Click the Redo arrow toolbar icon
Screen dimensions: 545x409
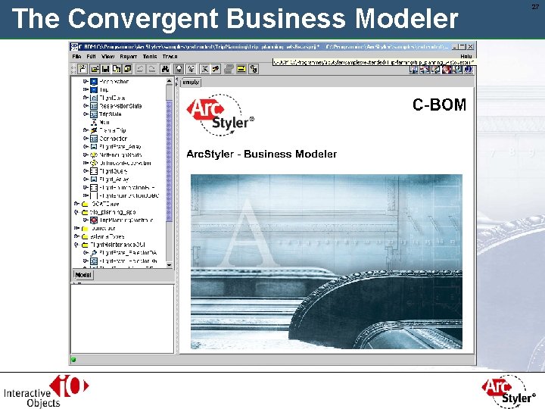151,69
